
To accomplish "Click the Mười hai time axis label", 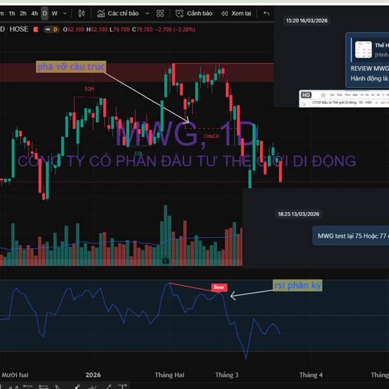I will point(15,375).
